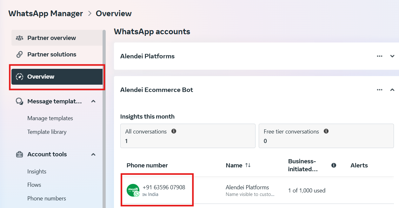Click the Partner solutions link icon
Image resolution: width=399 pixels, height=208 pixels.
tap(19, 54)
